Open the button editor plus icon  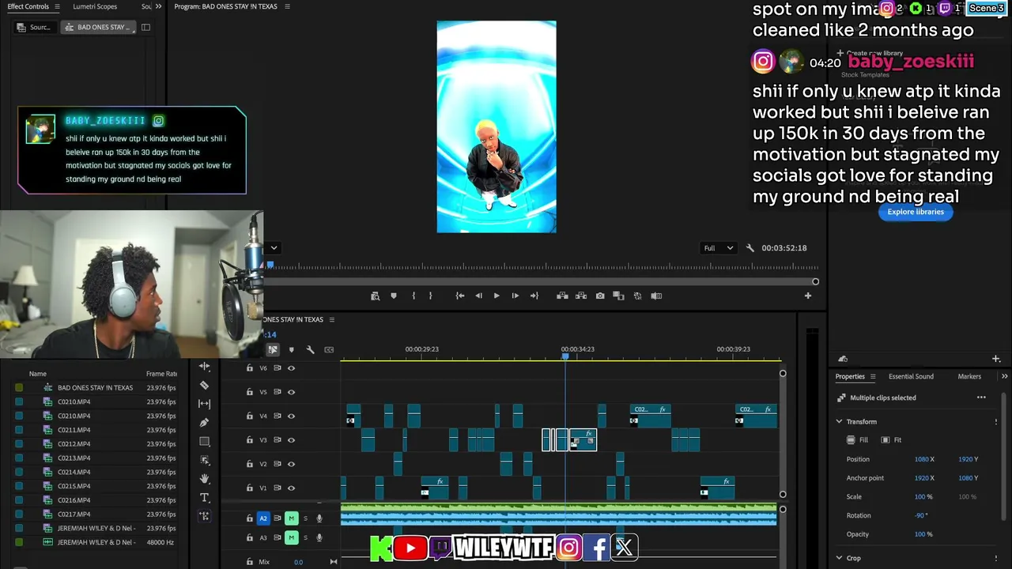808,296
